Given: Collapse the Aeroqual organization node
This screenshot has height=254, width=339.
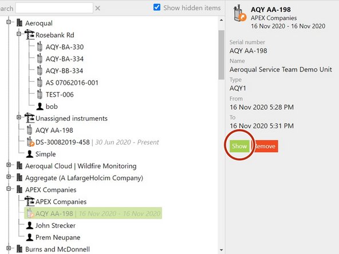Looking at the screenshot, I should point(9,22).
